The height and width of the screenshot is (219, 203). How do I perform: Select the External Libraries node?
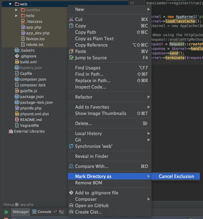pyautogui.click(x=29, y=131)
